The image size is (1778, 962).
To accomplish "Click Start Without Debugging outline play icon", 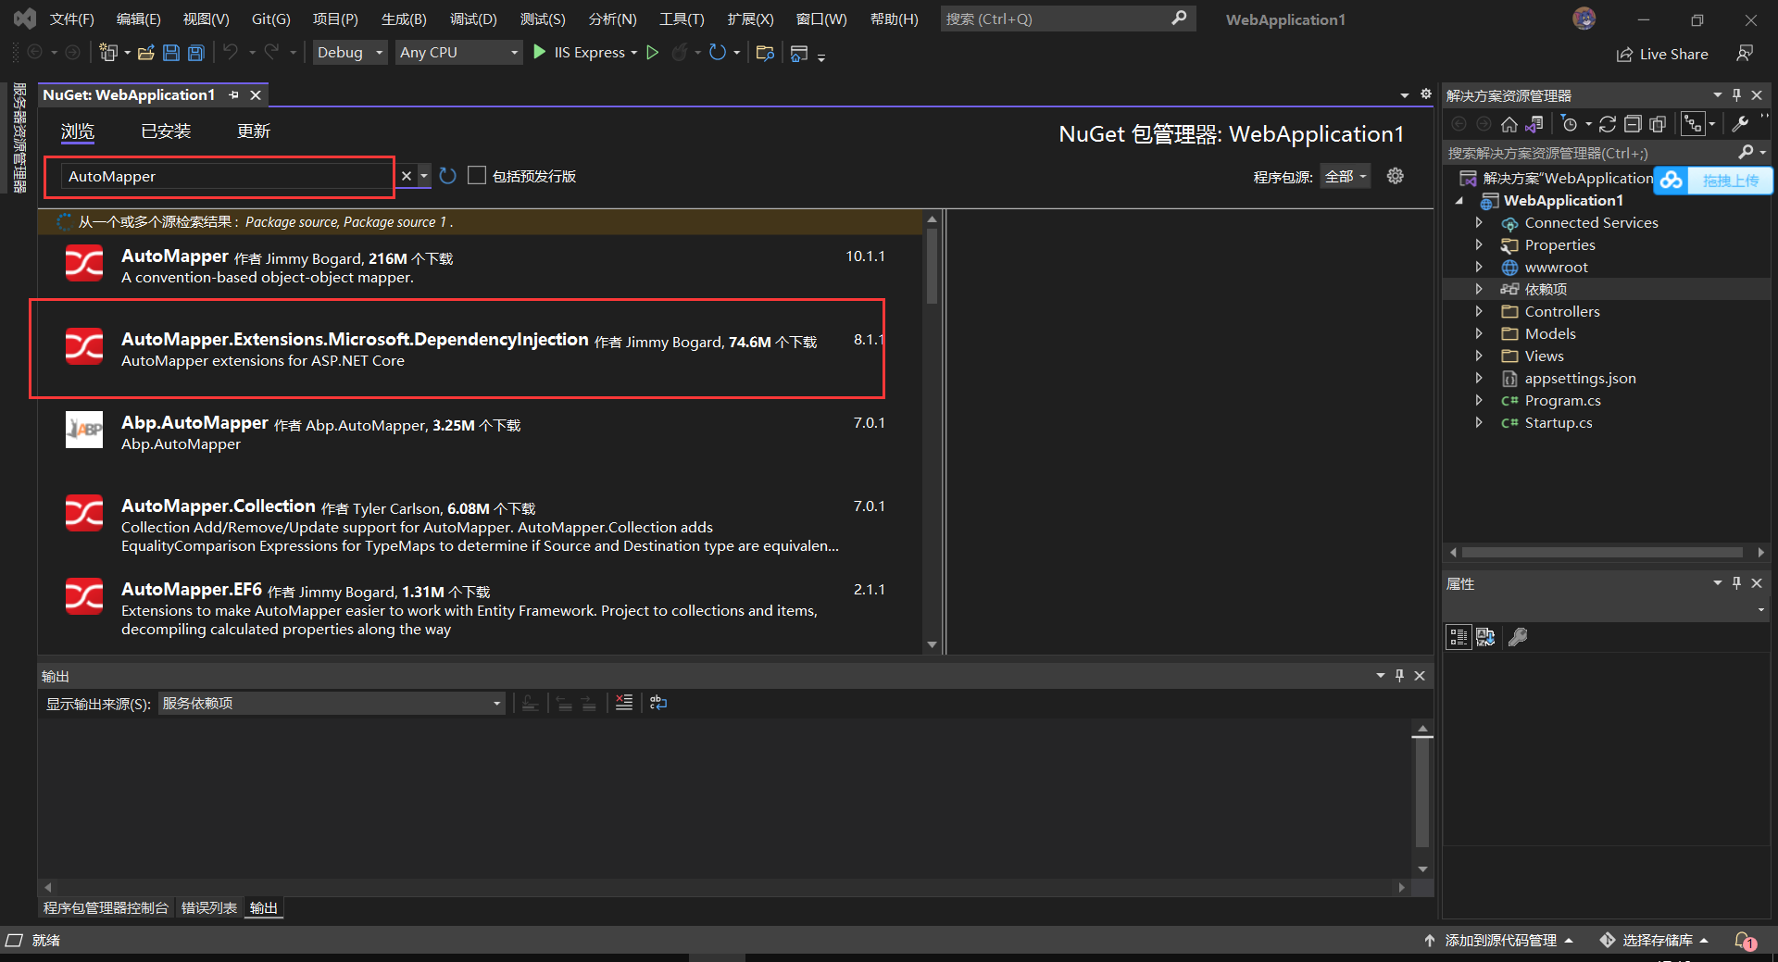I will tap(653, 53).
